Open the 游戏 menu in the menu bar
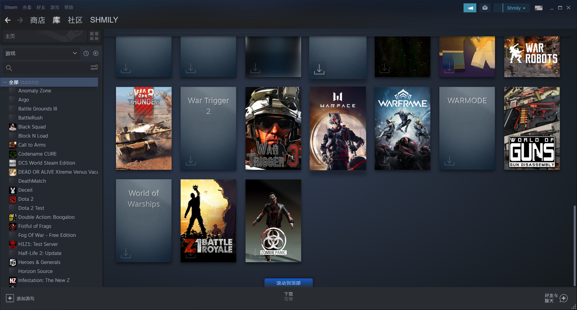The width and height of the screenshot is (577, 310). 55,7
